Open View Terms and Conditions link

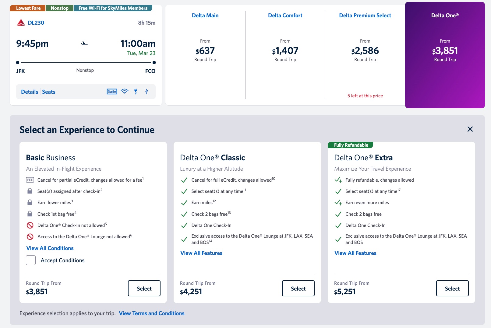(x=152, y=313)
